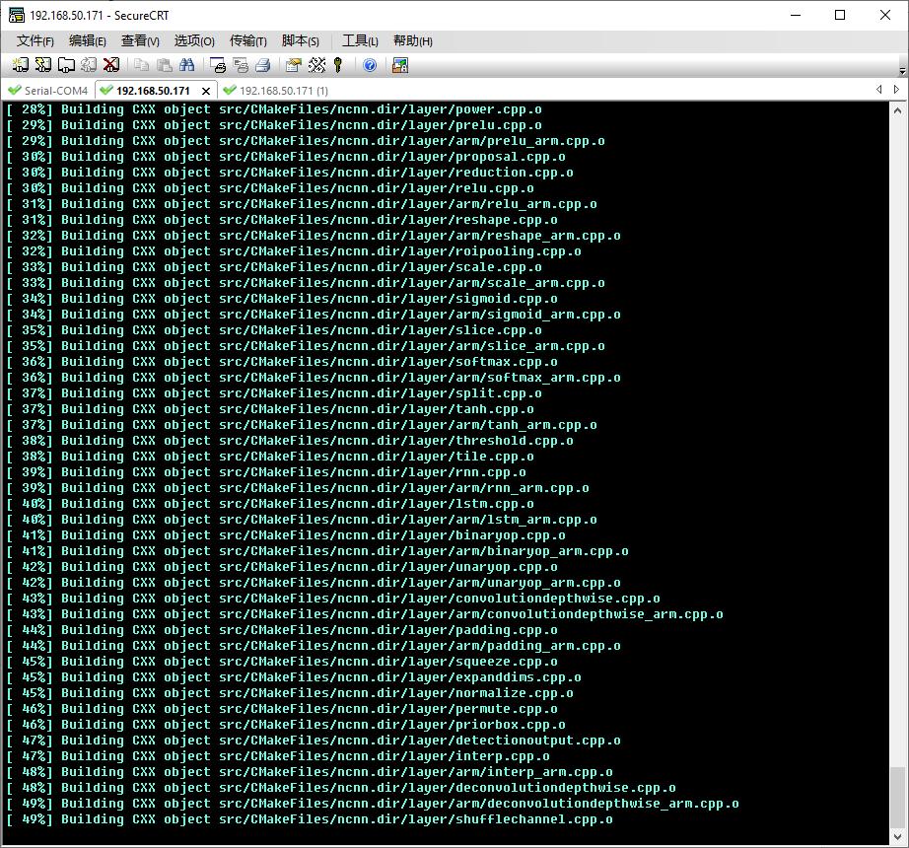Open Help blue question mark icon
The image size is (909, 848).
click(370, 65)
